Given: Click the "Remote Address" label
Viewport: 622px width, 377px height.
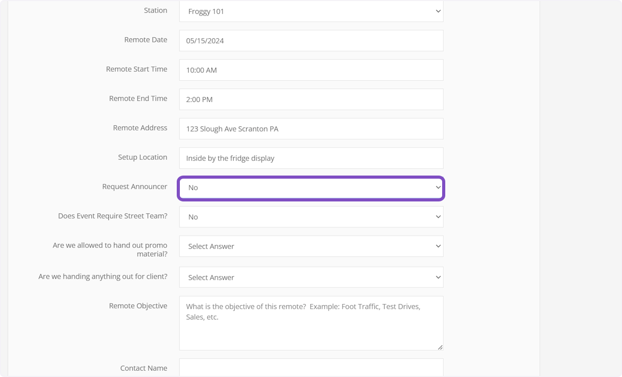Looking at the screenshot, I should click(140, 128).
